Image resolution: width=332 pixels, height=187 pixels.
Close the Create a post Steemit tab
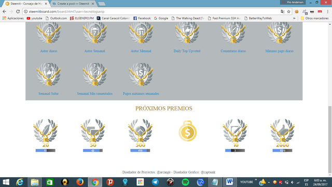(93, 4)
